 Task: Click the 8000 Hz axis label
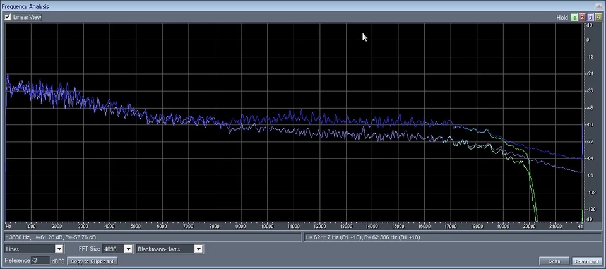click(215, 225)
